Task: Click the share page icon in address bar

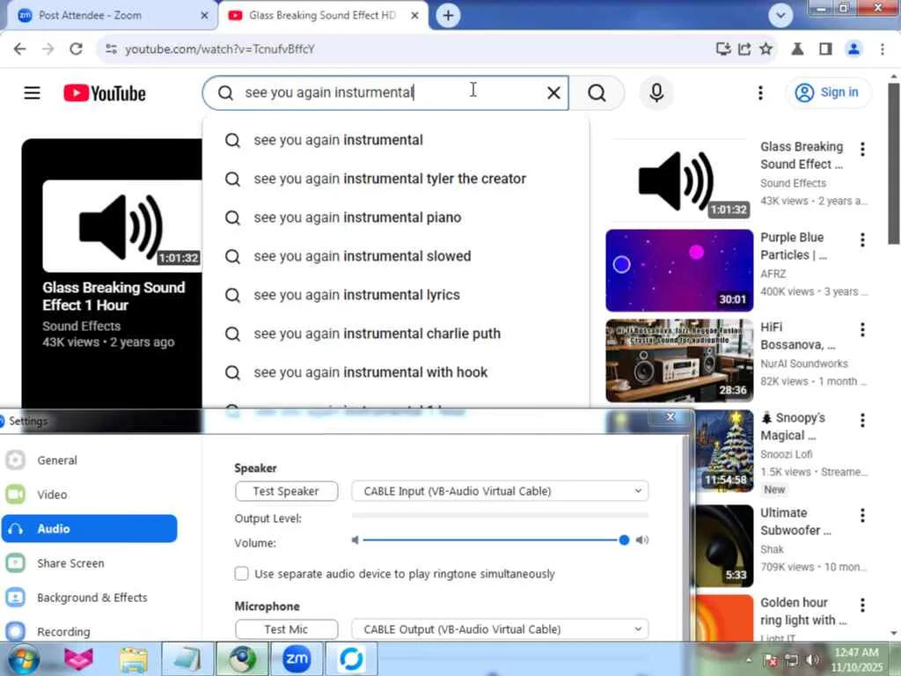Action: (744, 49)
